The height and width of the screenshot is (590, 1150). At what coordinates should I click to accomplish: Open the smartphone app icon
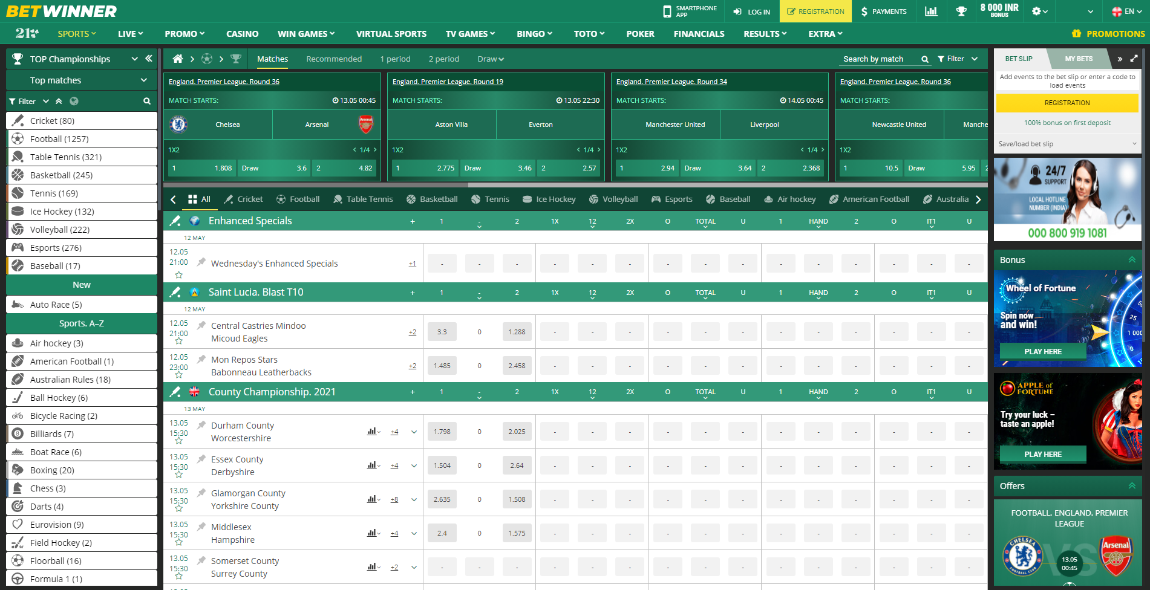coord(667,11)
